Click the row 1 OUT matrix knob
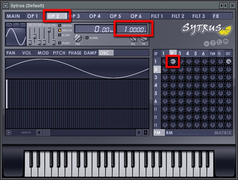The image size is (238, 180). [x=228, y=62]
